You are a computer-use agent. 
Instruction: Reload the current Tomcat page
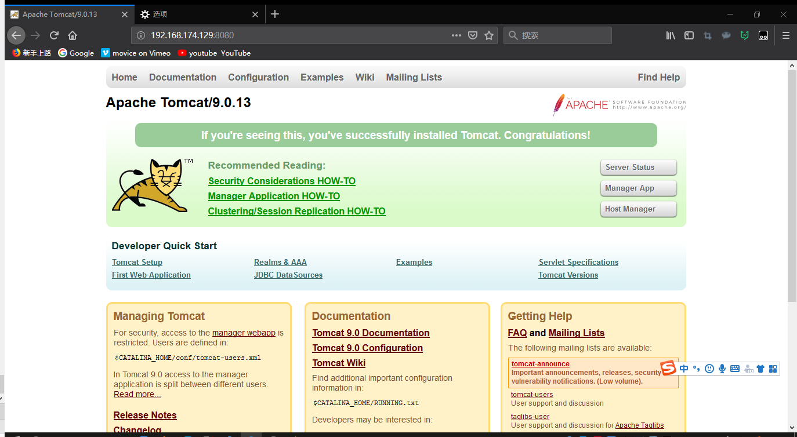coord(54,35)
